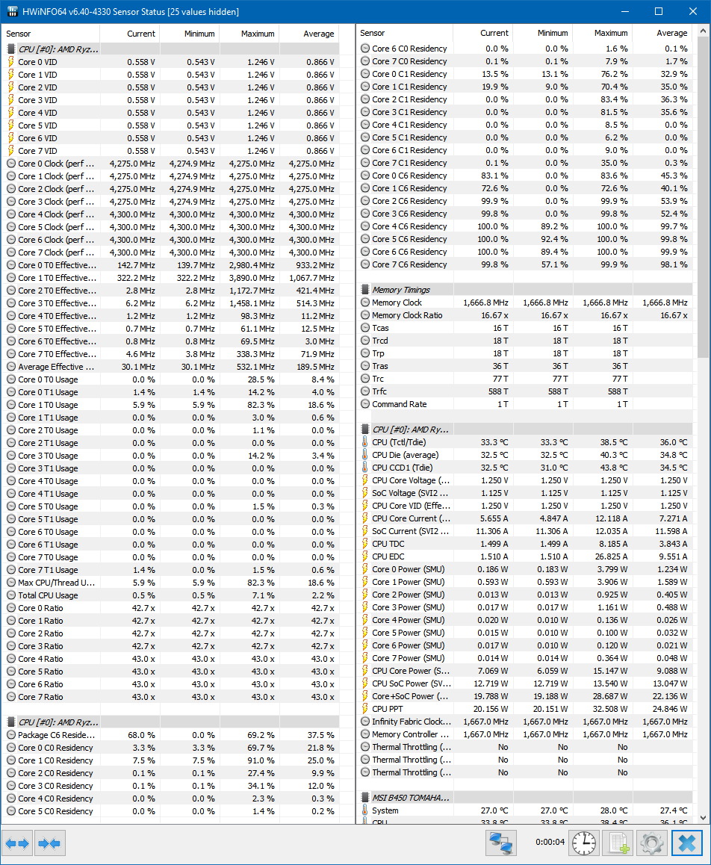This screenshot has height=865, width=711.
Task: Select the CPU Core Current row
Action: tap(526, 518)
